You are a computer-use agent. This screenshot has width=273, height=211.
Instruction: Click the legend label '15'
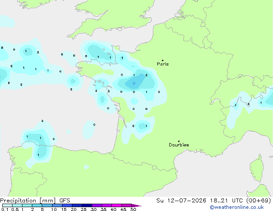point(64,209)
